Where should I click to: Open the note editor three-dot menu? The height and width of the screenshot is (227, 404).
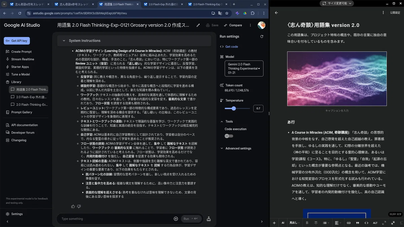click(383, 13)
